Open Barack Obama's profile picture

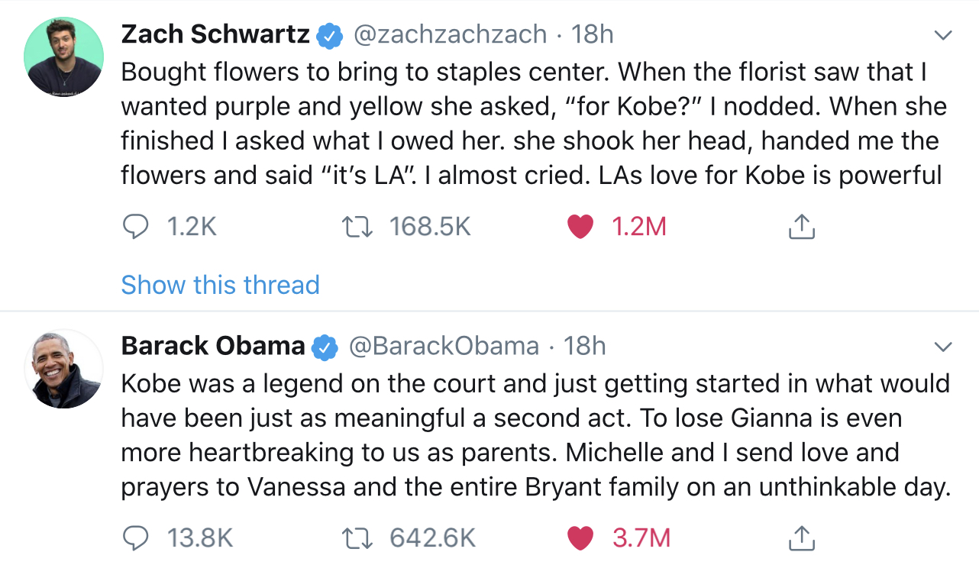(x=64, y=369)
